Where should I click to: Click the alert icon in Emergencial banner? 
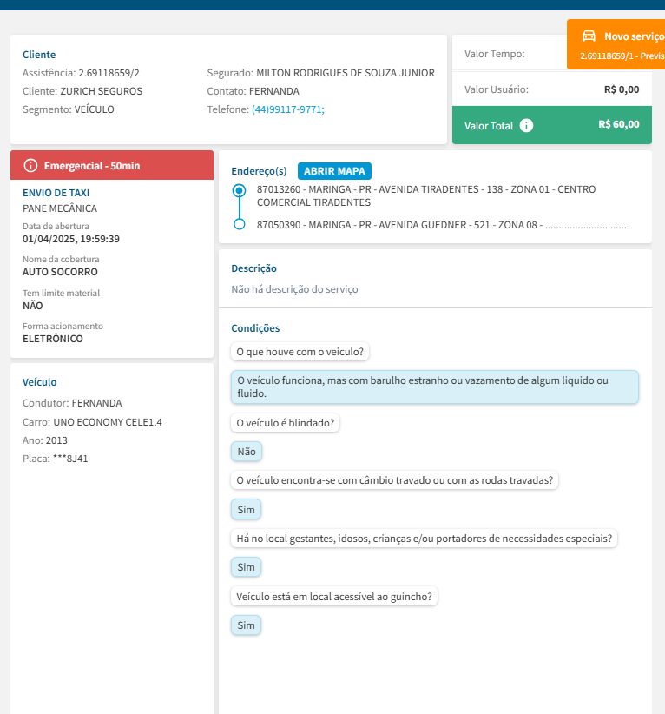31,165
